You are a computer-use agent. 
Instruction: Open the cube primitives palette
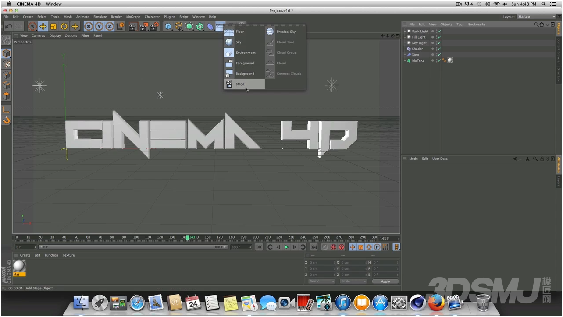click(168, 26)
